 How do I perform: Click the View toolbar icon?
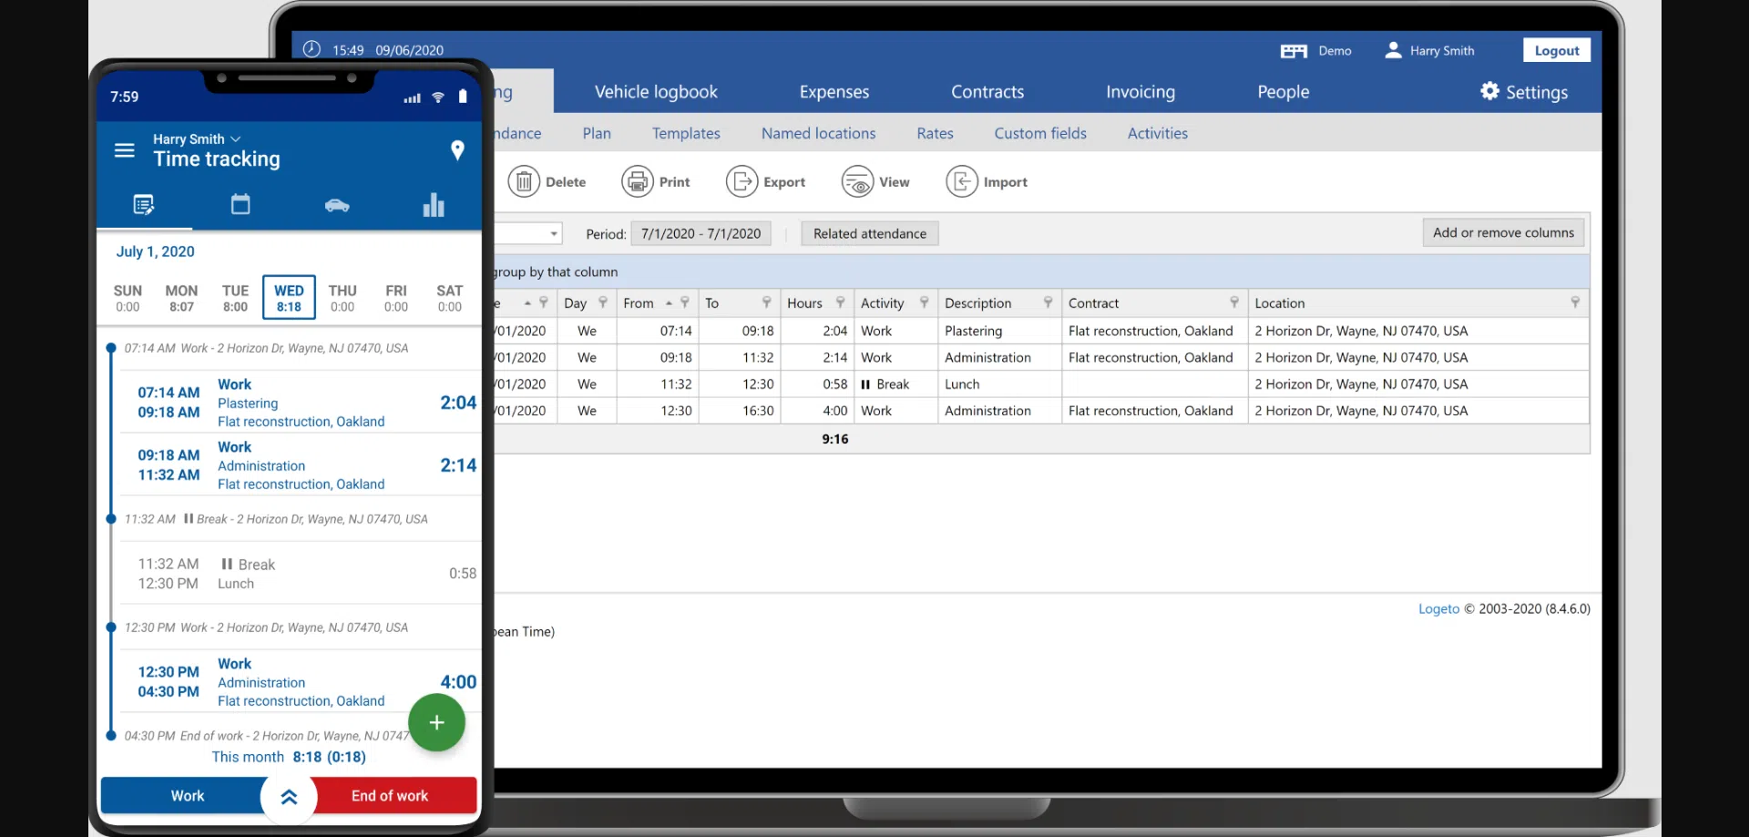(x=856, y=181)
